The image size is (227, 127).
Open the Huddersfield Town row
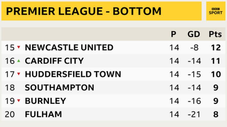113,74
